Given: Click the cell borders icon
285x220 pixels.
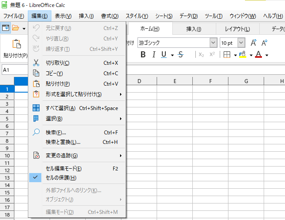Looking at the screenshot, I should pyautogui.click(x=227, y=54).
